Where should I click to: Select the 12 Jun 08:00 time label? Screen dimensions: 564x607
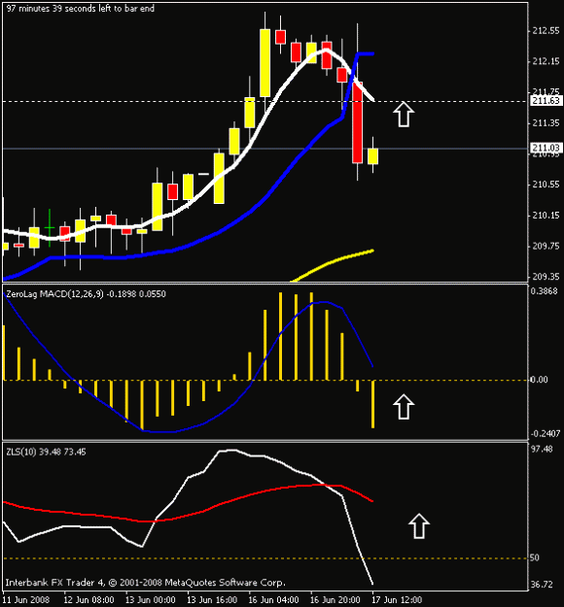click(x=88, y=600)
